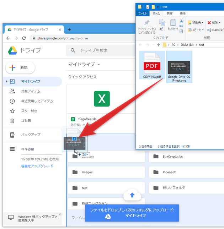Click クイック アクセスにピン留めする in ribbon
Screen dimensions: 224x229
[147, 27]
